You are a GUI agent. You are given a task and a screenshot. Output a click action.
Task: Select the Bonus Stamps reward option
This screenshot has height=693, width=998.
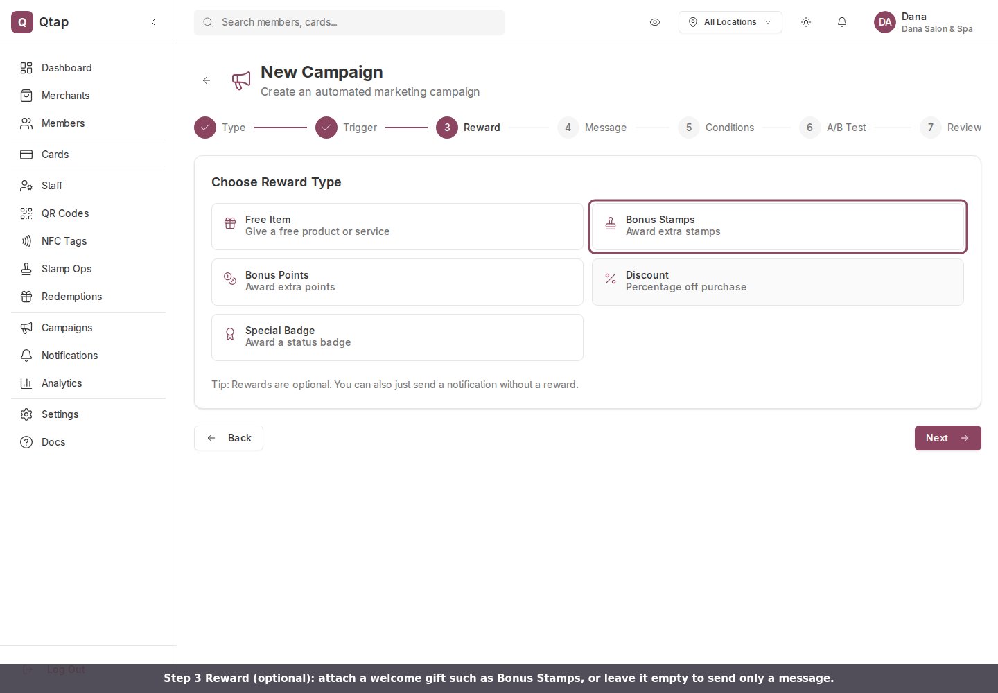[x=778, y=227]
